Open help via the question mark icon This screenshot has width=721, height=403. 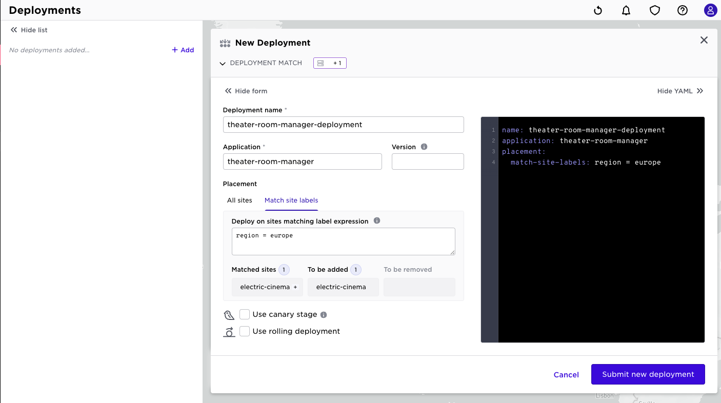pos(683,10)
